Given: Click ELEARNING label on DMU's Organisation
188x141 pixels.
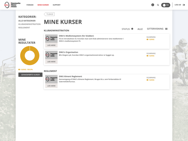Looking at the screenshot, I should tap(151, 53).
